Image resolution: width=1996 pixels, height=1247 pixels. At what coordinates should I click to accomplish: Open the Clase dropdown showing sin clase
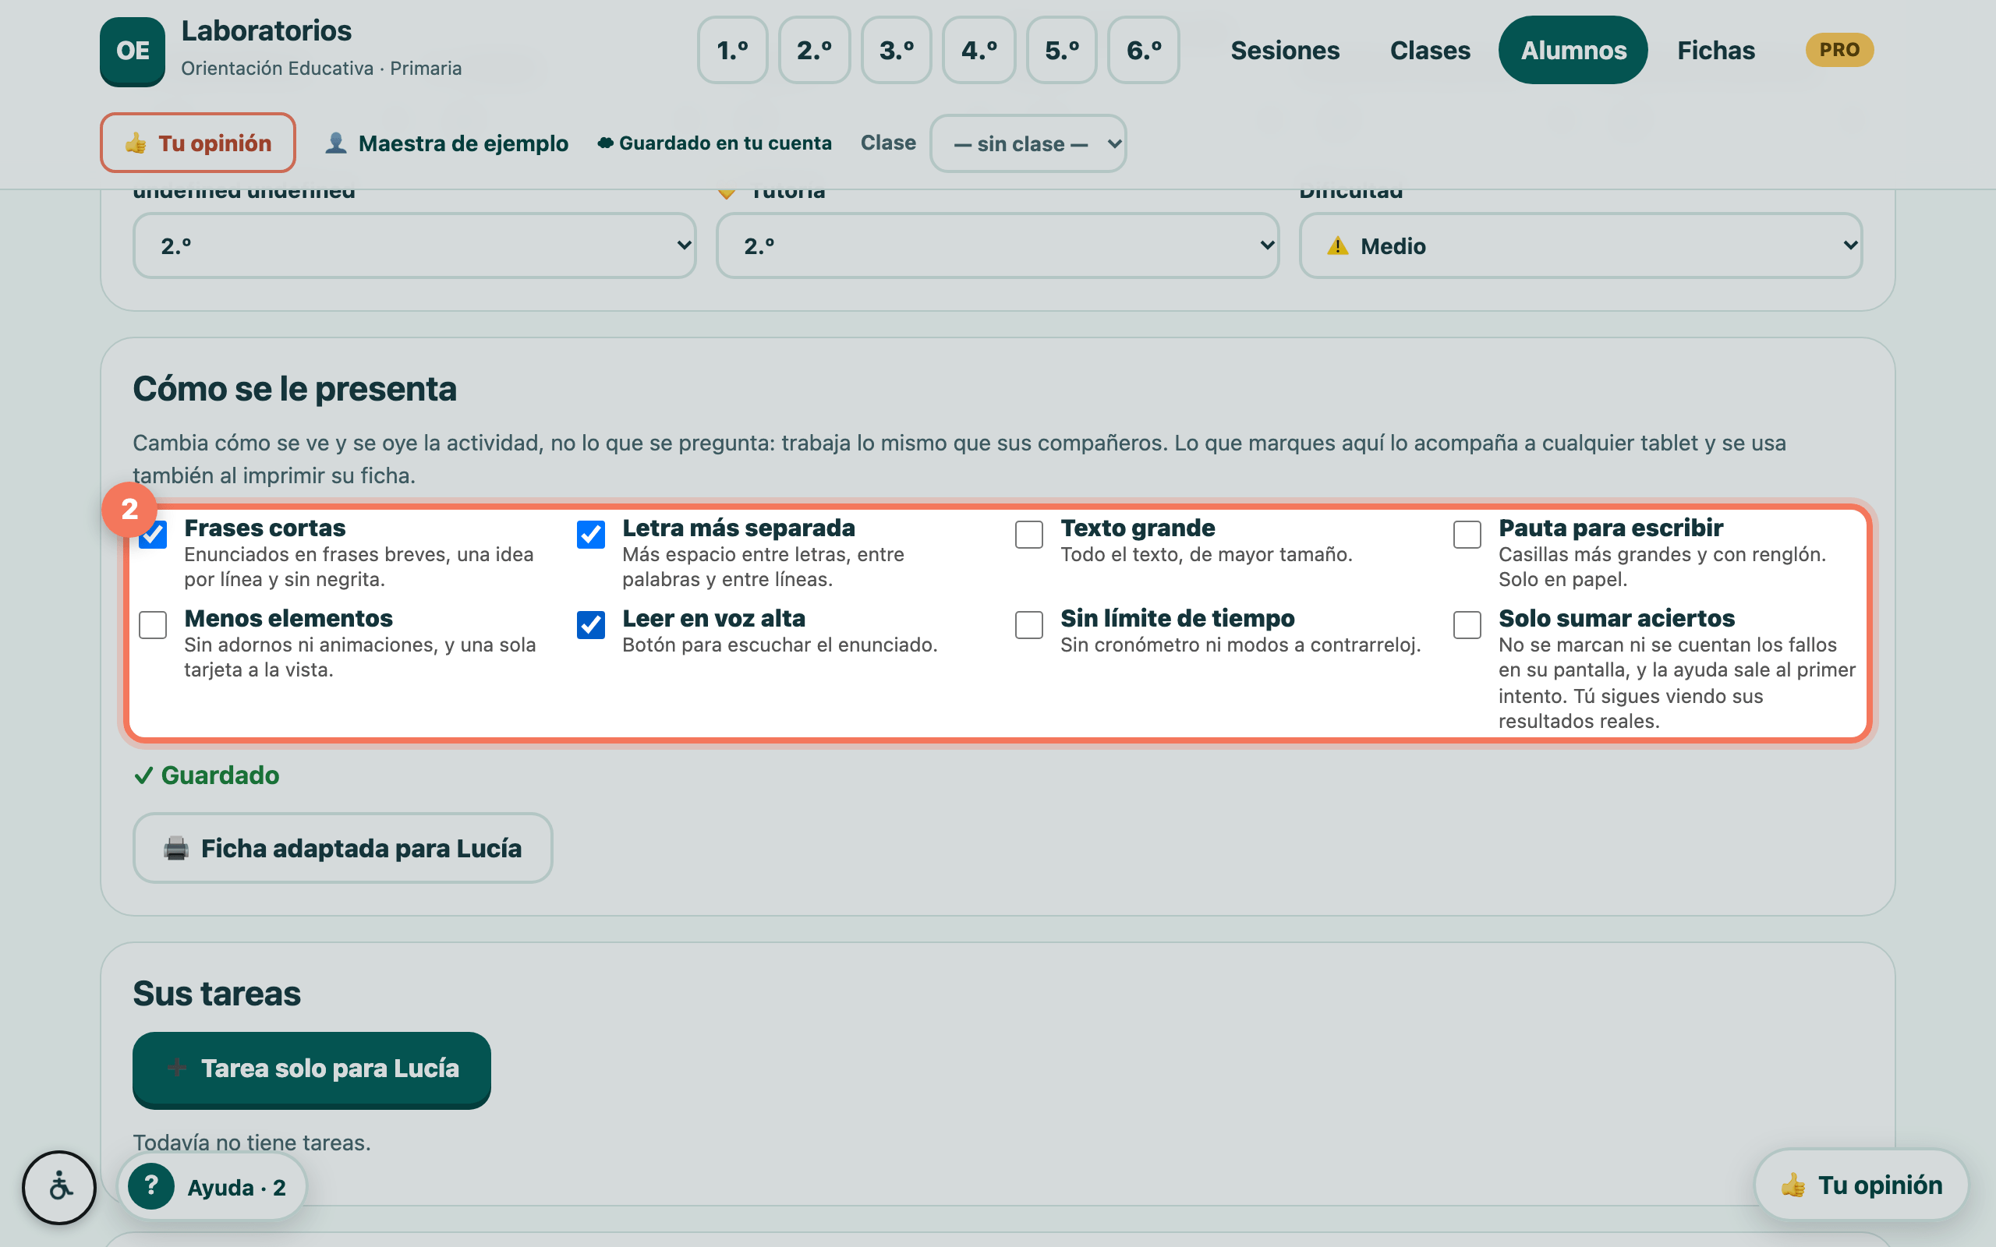click(1028, 143)
